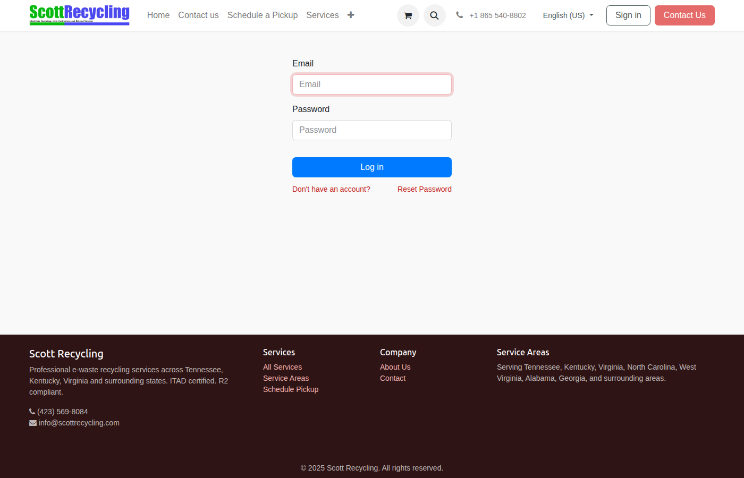
Task: Click the Scott Recycling logo
Action: pos(79,15)
